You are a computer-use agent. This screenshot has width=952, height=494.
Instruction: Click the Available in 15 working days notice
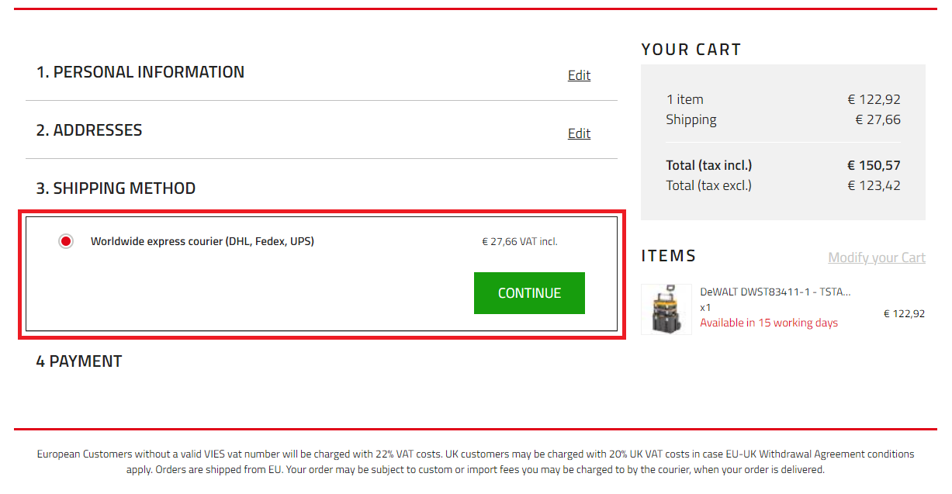tap(769, 323)
